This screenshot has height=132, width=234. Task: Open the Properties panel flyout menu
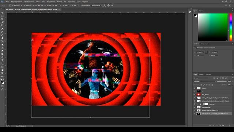[233, 44]
